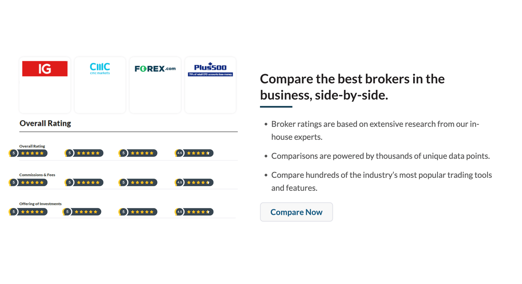Click FOREX.com's Commissions & Fees stars
This screenshot has height=284, width=522.
click(x=138, y=183)
